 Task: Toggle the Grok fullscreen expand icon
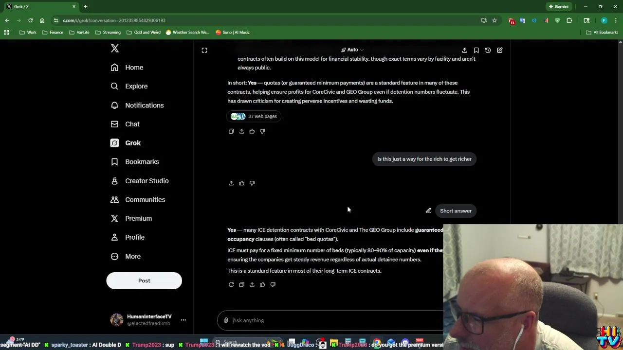pyautogui.click(x=204, y=50)
